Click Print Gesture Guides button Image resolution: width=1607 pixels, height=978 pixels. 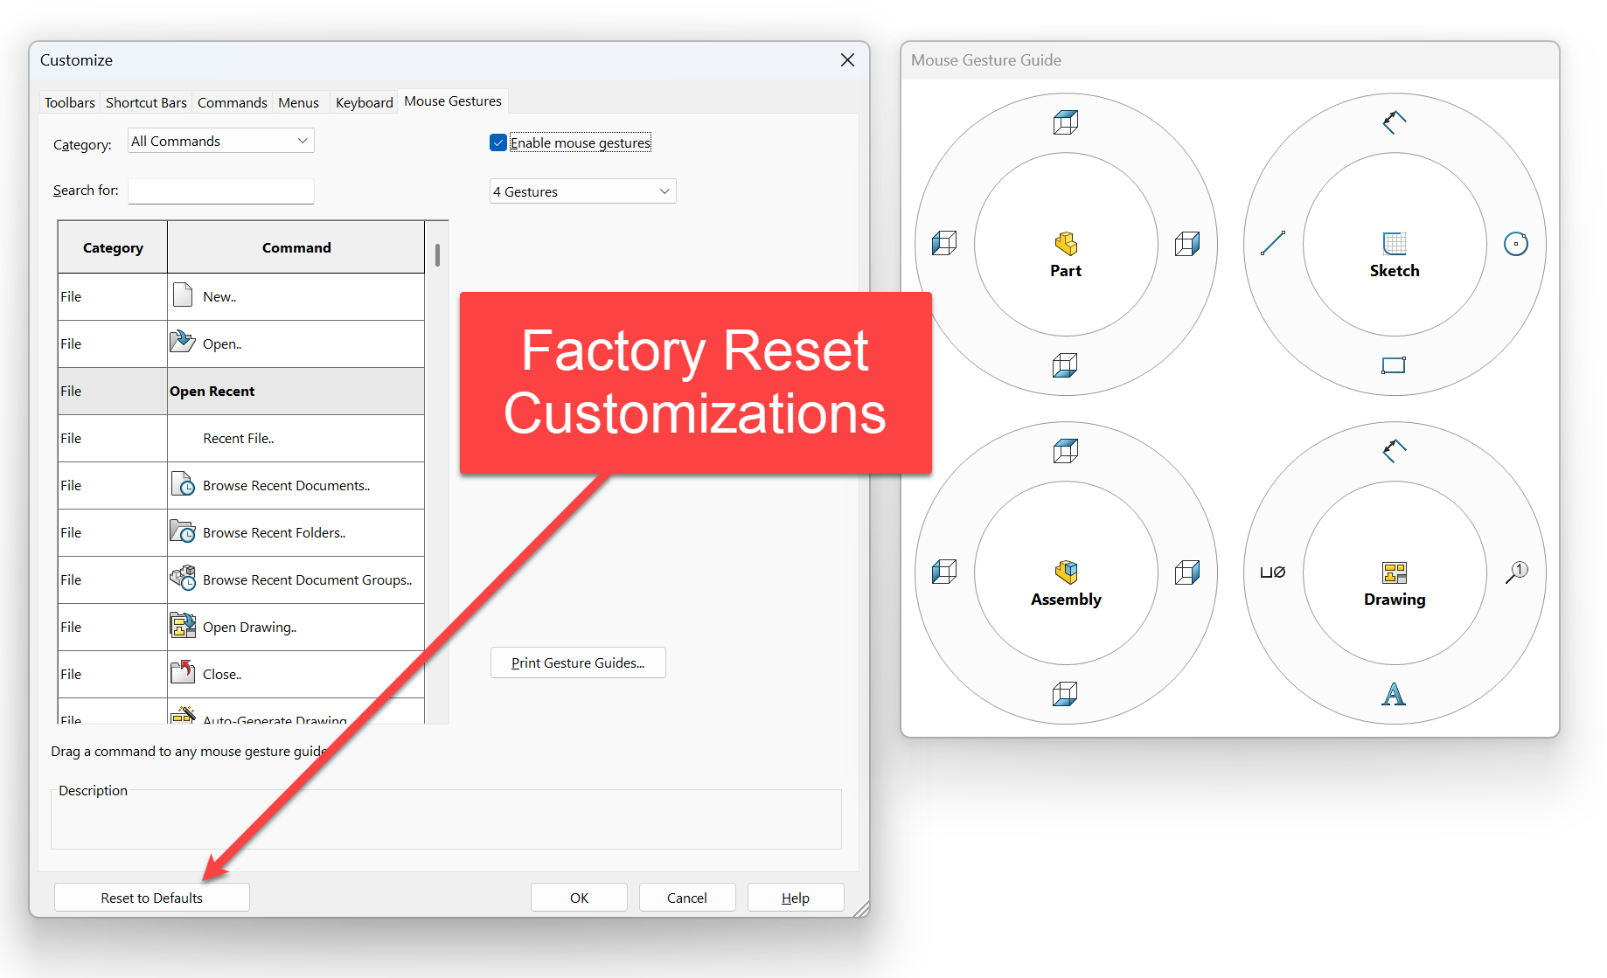click(578, 662)
